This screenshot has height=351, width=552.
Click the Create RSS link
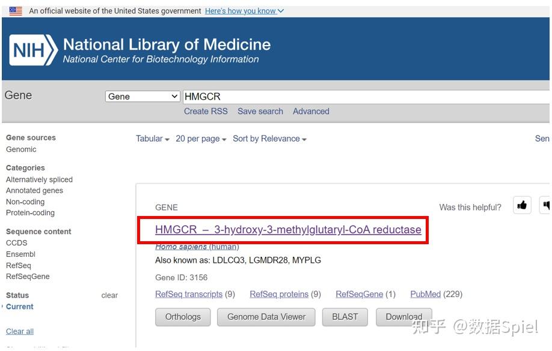pos(206,112)
